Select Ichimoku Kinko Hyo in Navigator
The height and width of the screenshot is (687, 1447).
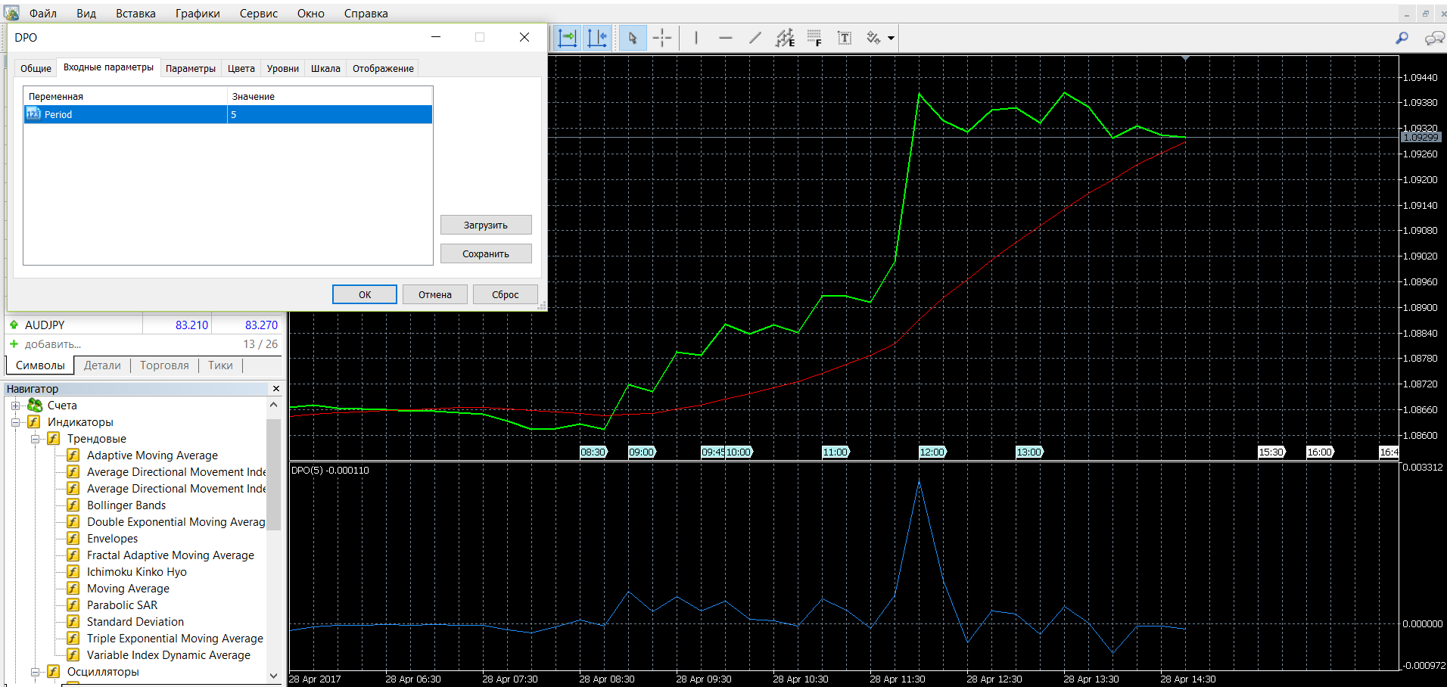pyautogui.click(x=136, y=572)
